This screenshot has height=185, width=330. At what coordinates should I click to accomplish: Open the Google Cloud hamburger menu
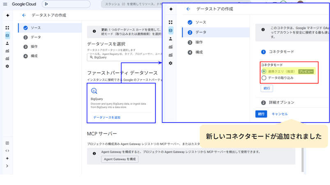[x=5, y=4]
